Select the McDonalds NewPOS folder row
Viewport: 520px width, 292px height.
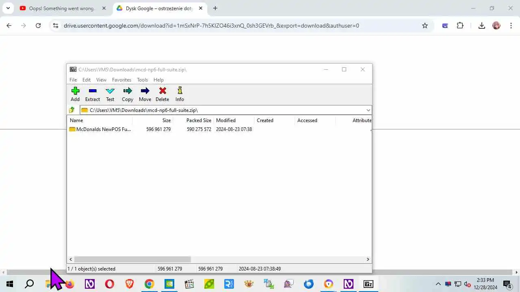tap(219, 129)
